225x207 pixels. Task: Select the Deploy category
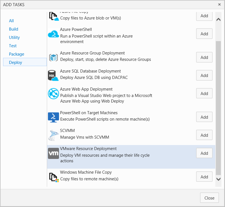coord(25,62)
